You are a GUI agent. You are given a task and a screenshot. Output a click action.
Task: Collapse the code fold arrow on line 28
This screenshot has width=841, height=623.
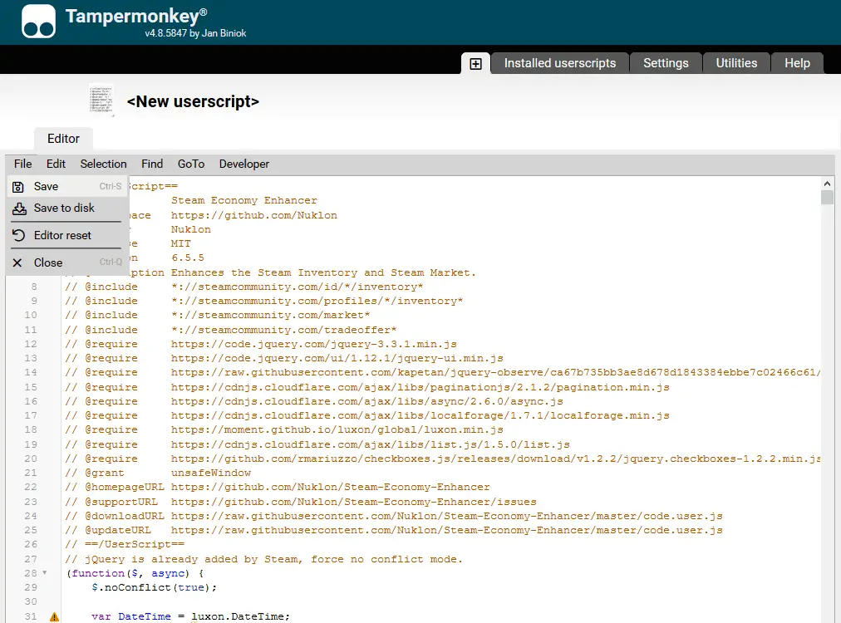[45, 573]
